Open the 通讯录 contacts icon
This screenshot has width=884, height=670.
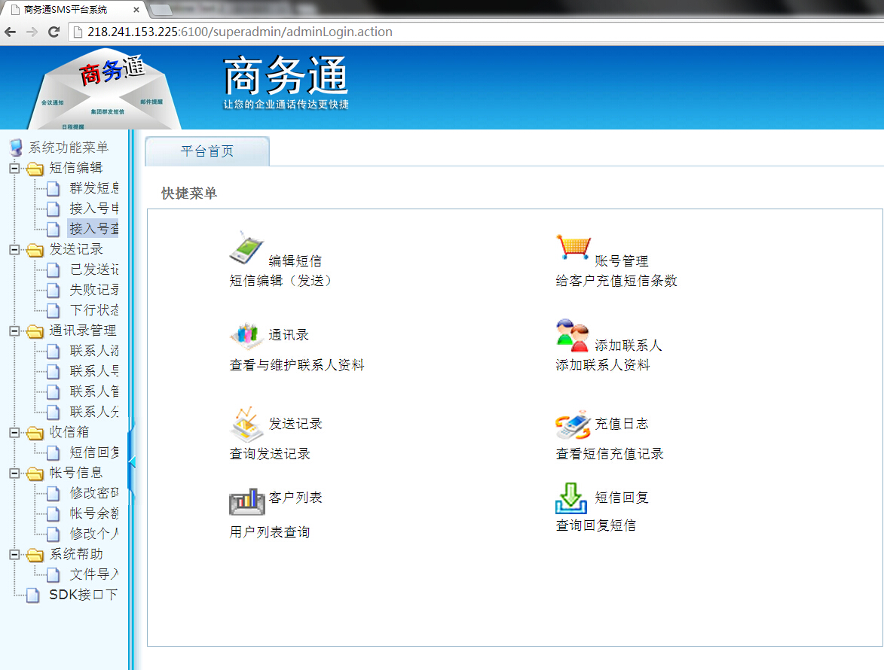click(246, 334)
